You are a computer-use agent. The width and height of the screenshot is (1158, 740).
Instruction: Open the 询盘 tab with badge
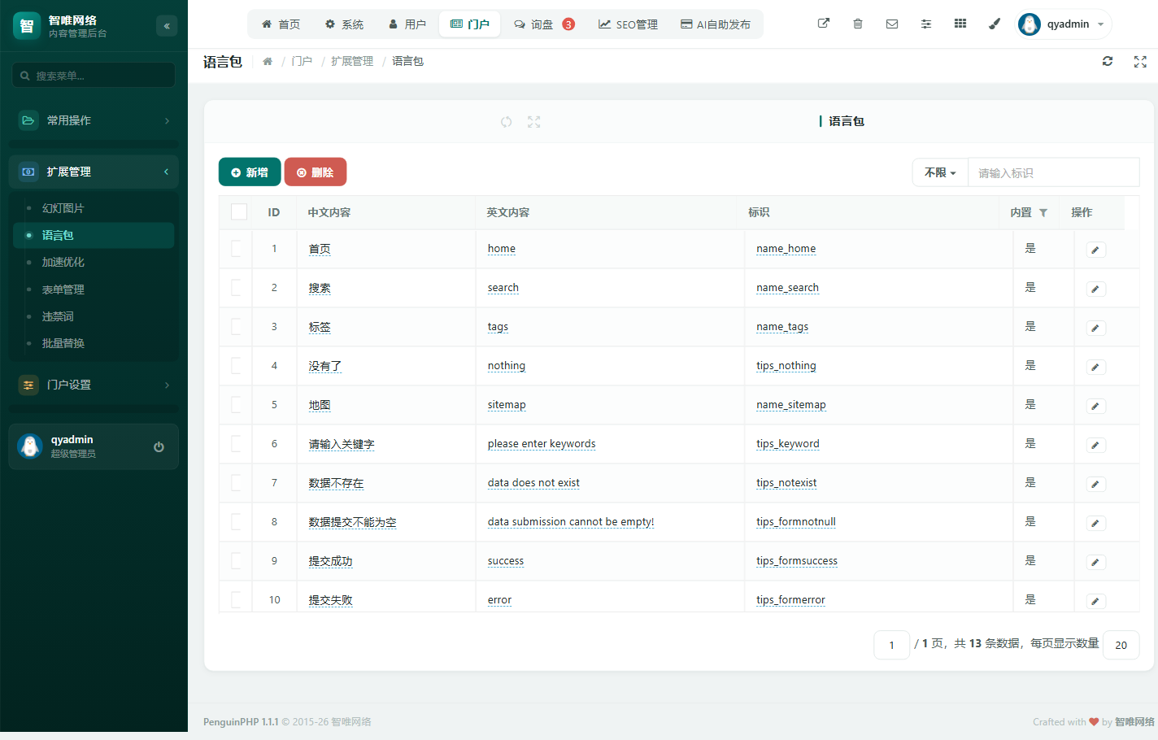click(544, 24)
